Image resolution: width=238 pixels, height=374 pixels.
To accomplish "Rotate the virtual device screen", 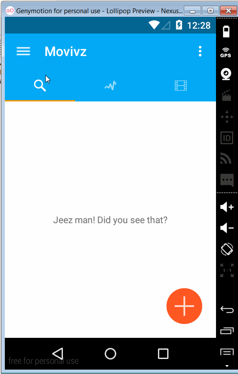I will pyautogui.click(x=227, y=249).
